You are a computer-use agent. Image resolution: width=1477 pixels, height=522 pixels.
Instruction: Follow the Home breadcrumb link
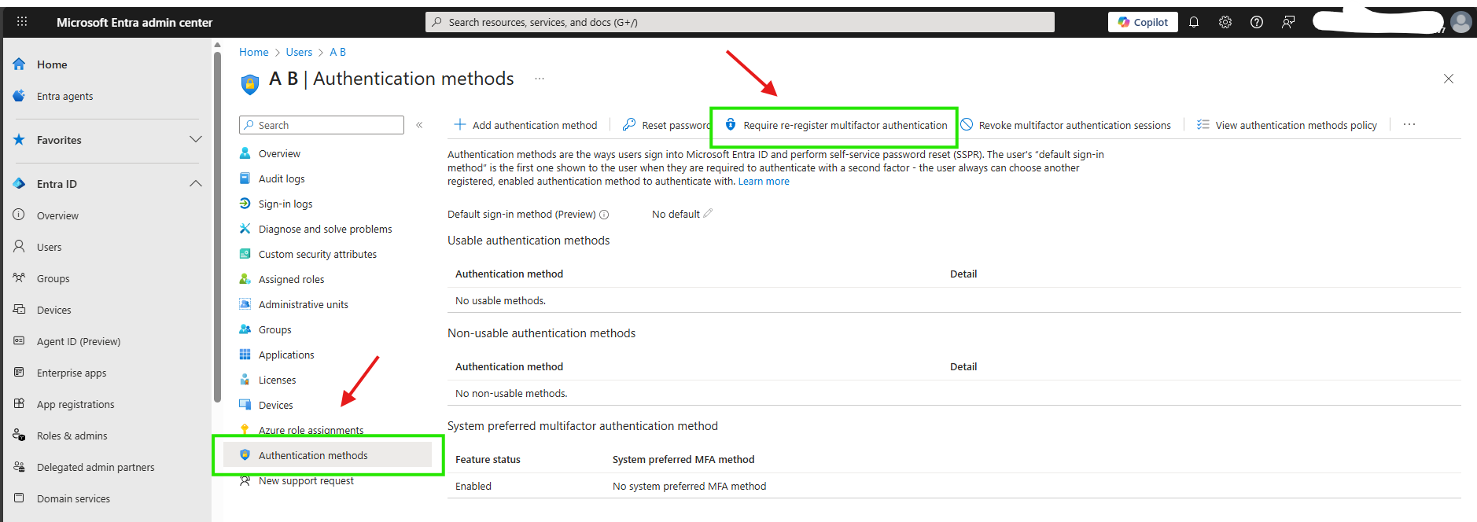254,52
